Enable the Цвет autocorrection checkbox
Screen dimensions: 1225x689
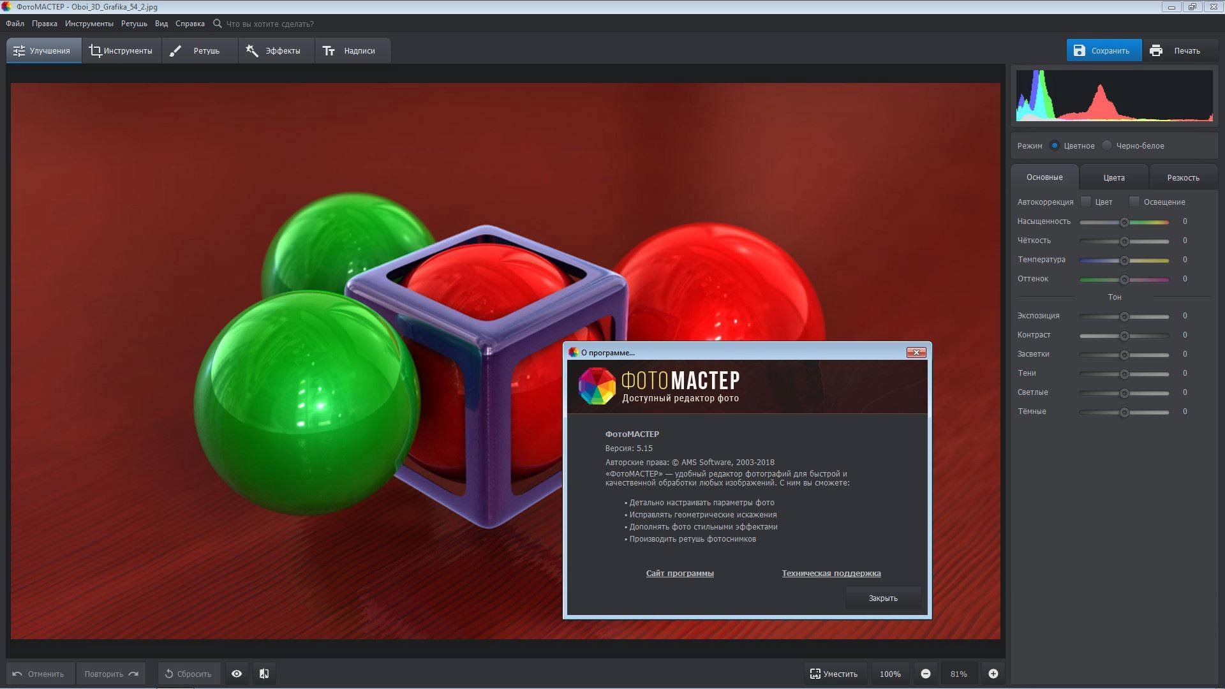click(x=1086, y=202)
